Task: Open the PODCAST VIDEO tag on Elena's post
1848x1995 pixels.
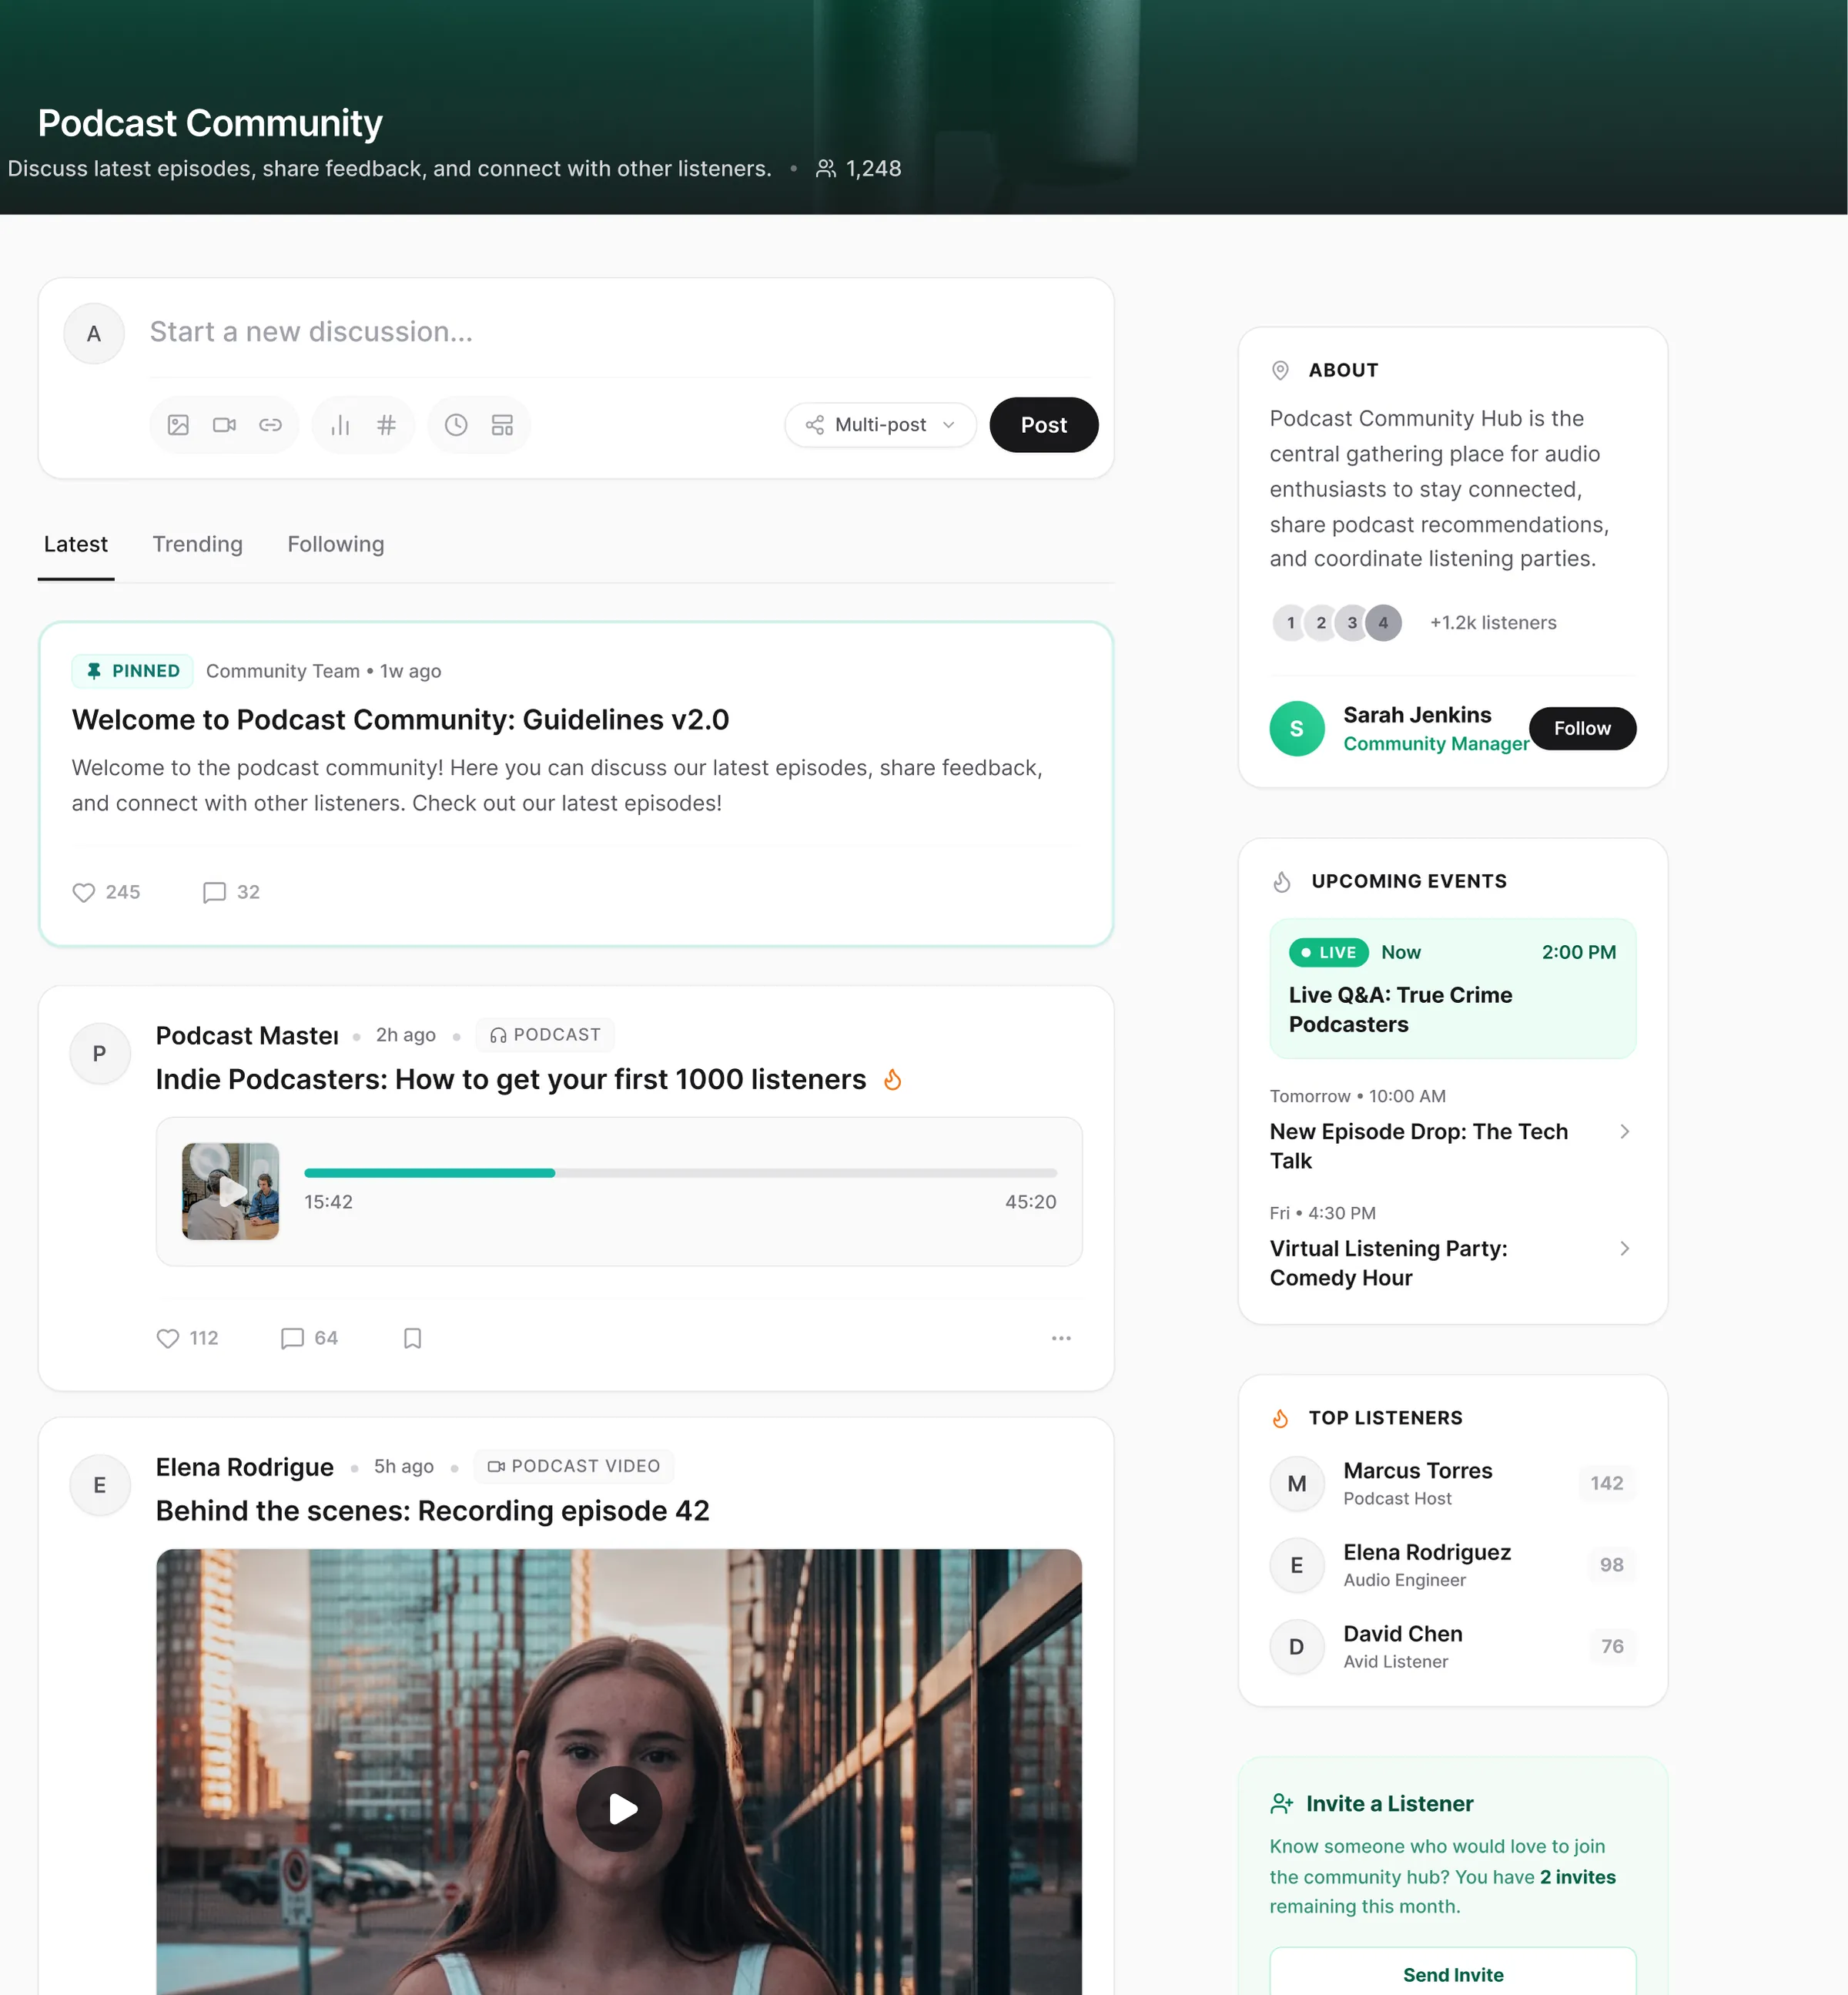Action: click(x=574, y=1466)
